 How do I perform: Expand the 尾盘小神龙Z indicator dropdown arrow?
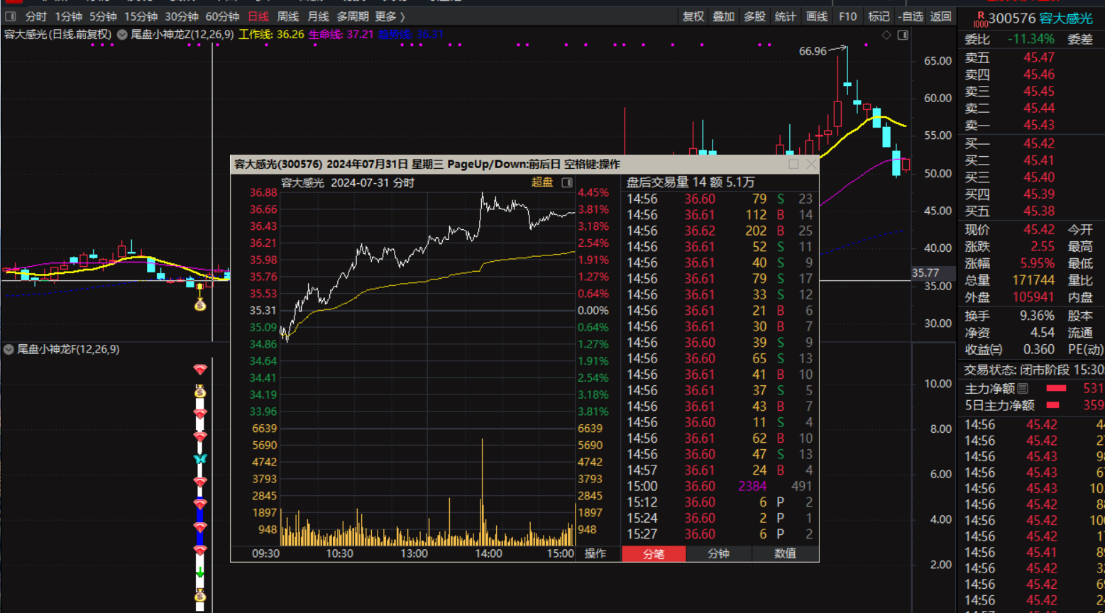[x=122, y=35]
